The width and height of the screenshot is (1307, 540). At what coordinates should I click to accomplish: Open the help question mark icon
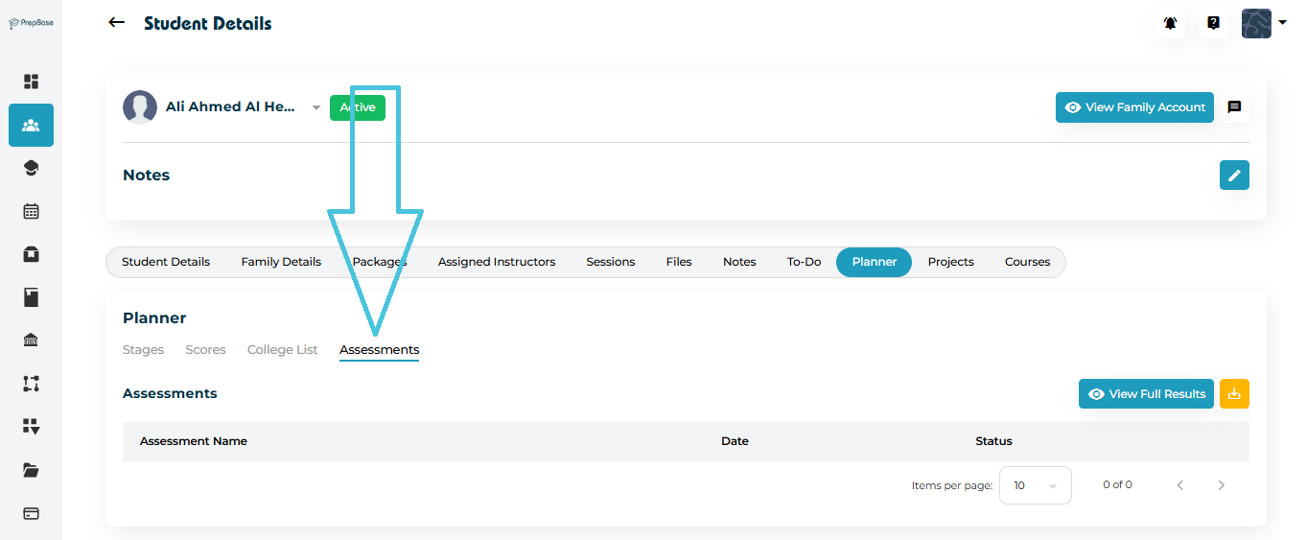1213,23
